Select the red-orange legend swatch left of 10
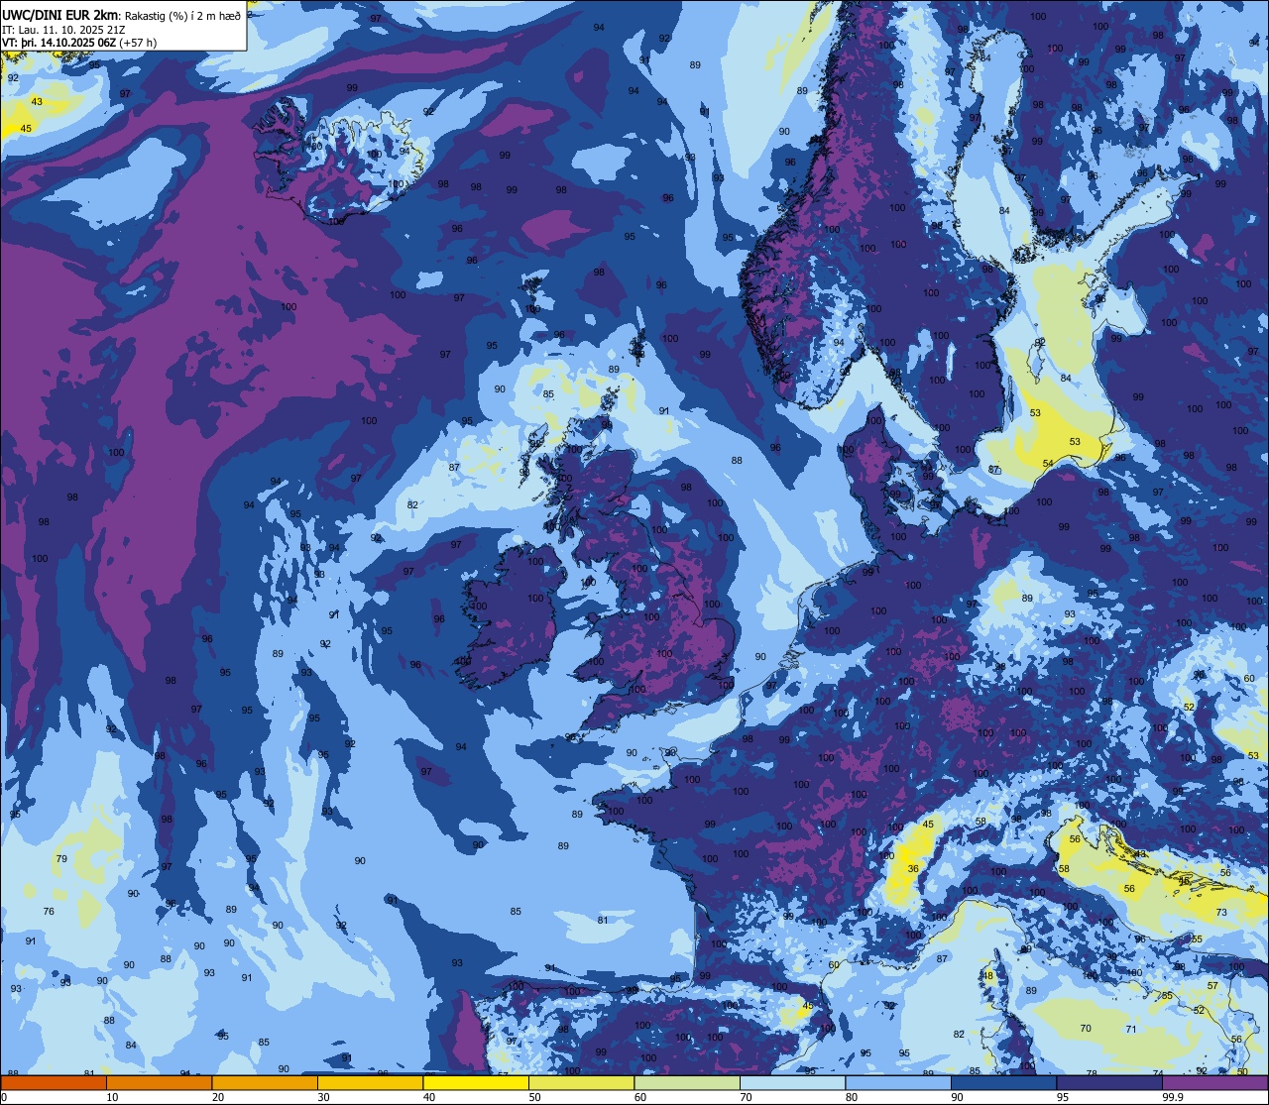The image size is (1269, 1105). [x=54, y=1082]
